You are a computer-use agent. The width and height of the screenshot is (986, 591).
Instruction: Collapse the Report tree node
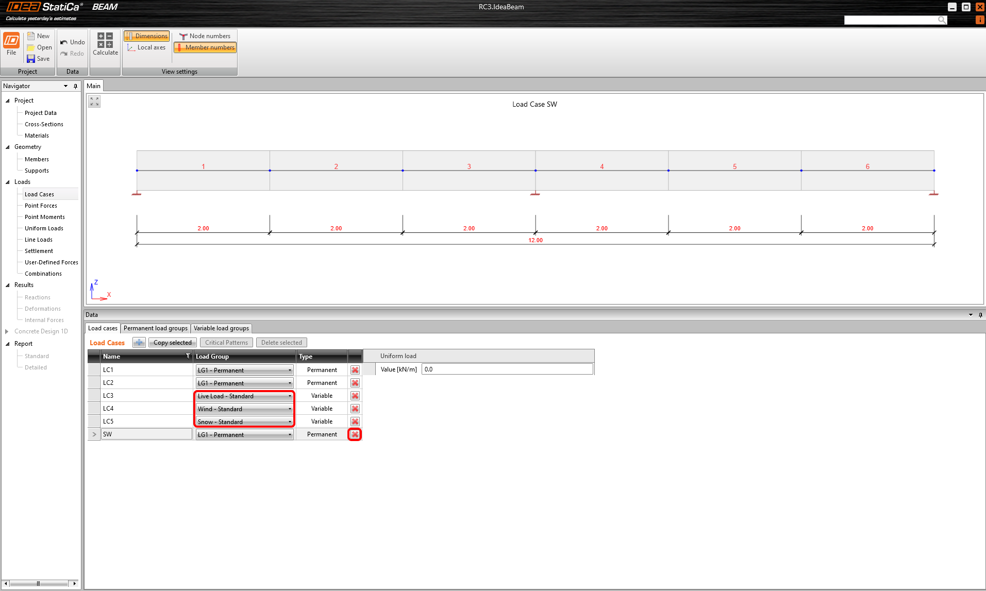pyautogui.click(x=8, y=344)
